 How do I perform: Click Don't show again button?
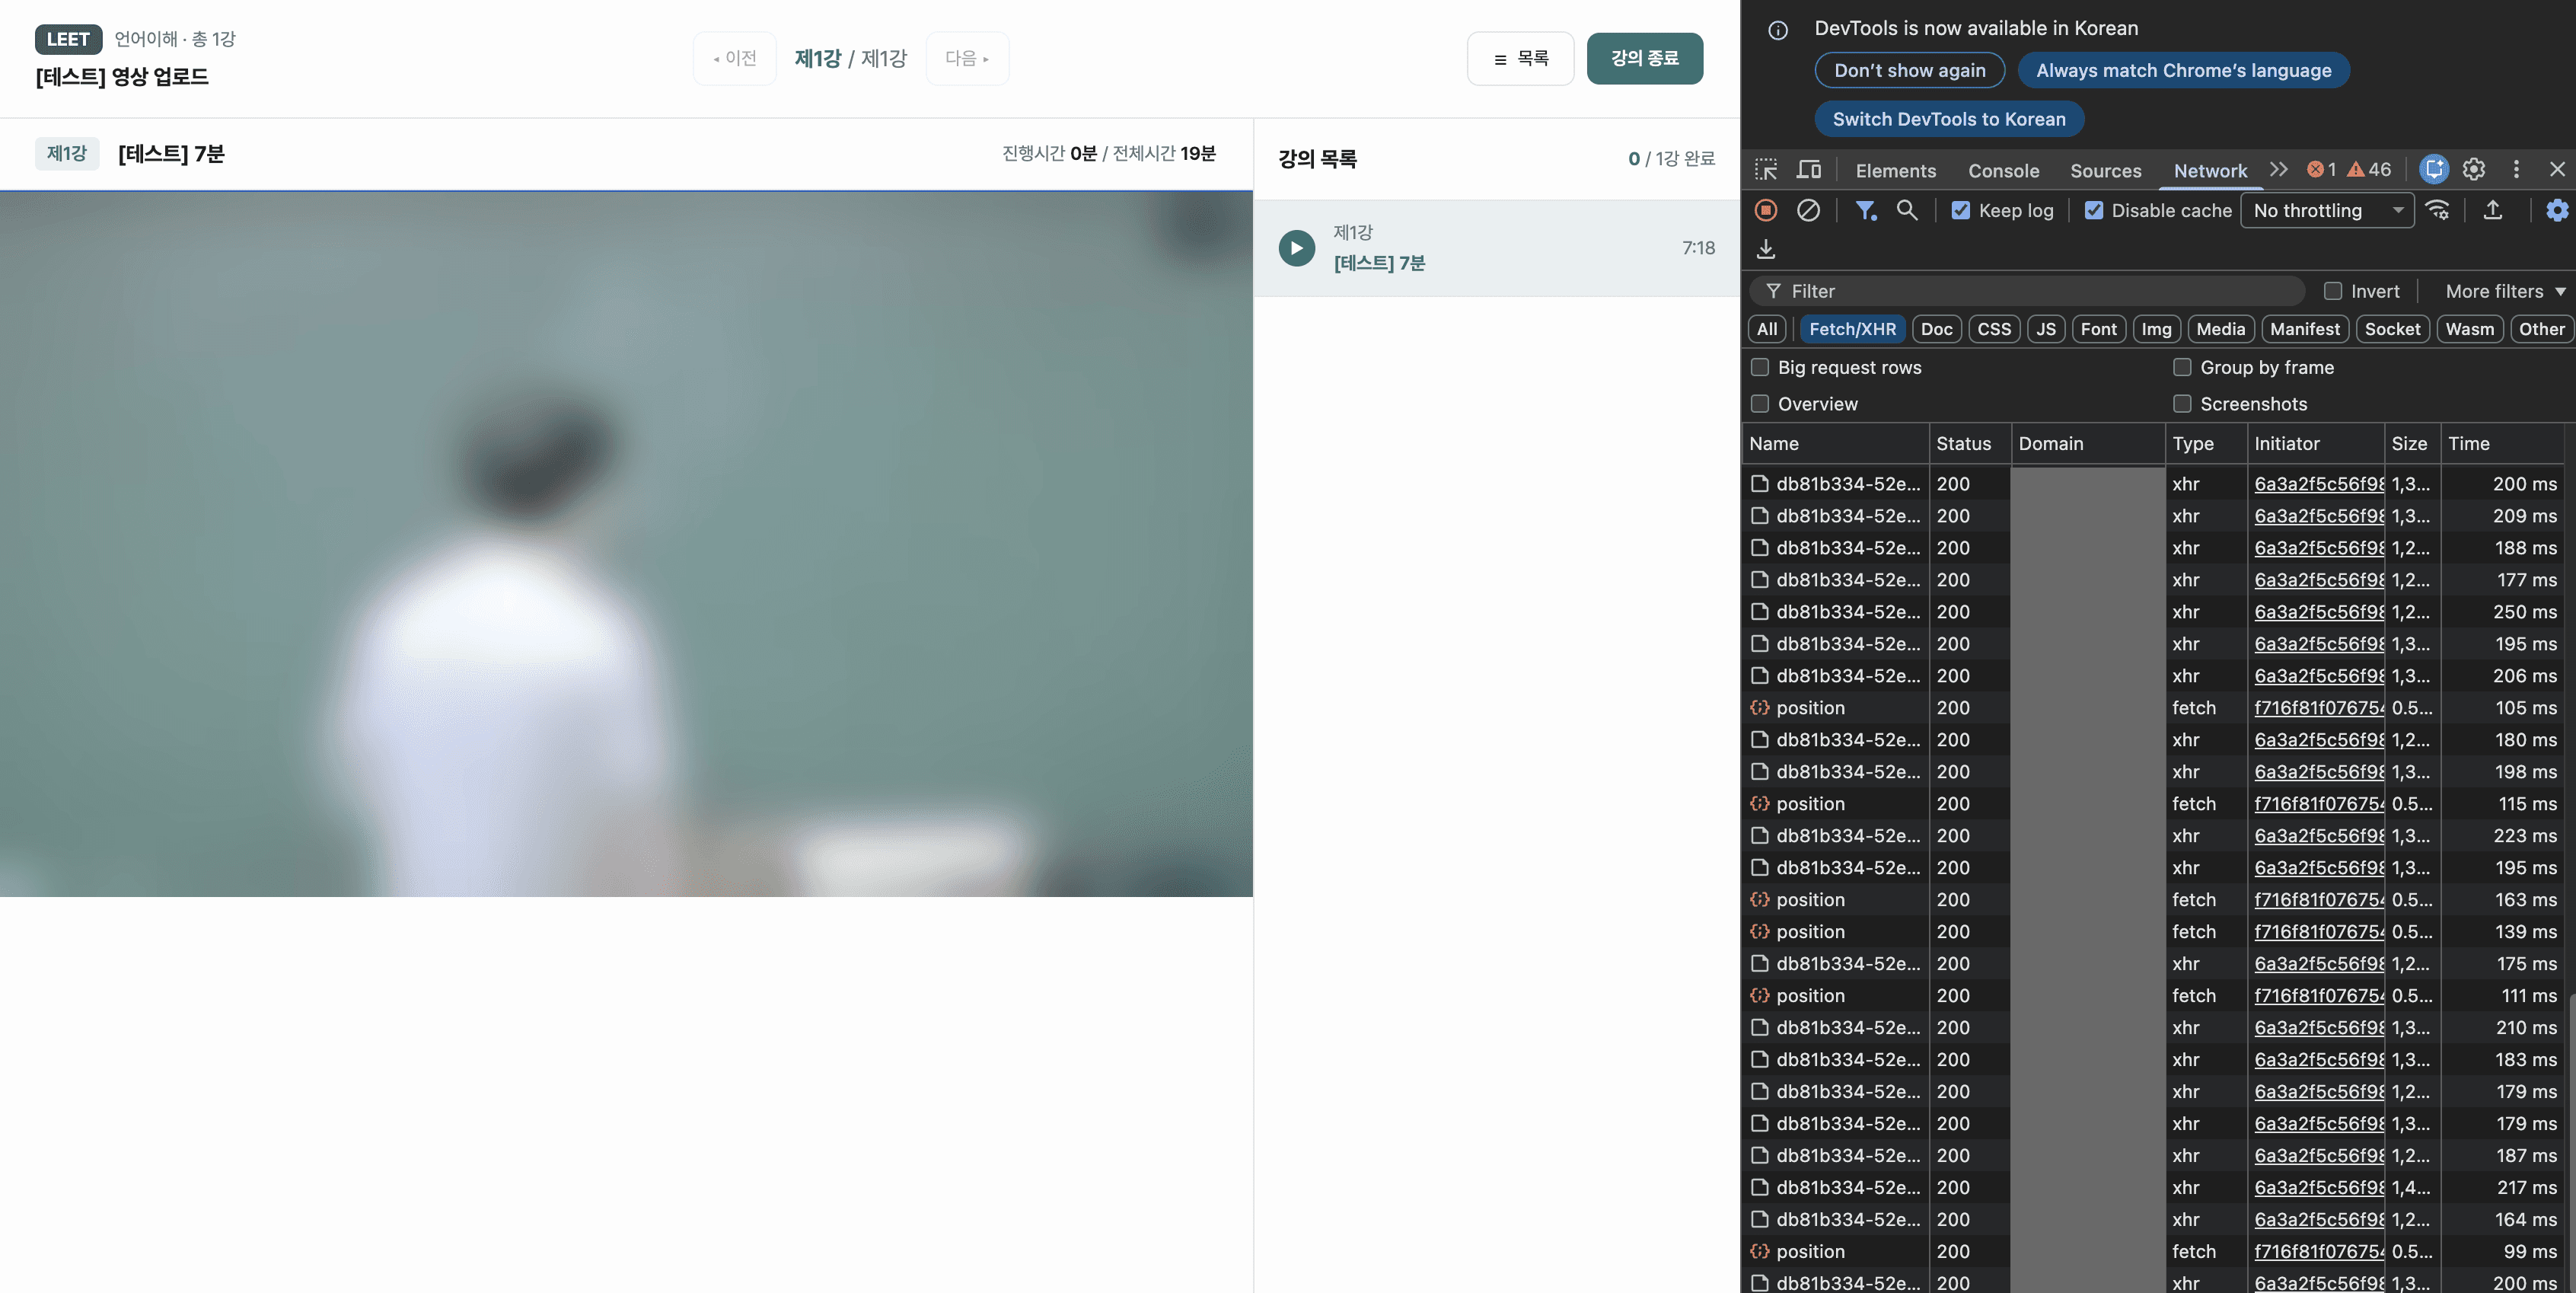click(1909, 71)
